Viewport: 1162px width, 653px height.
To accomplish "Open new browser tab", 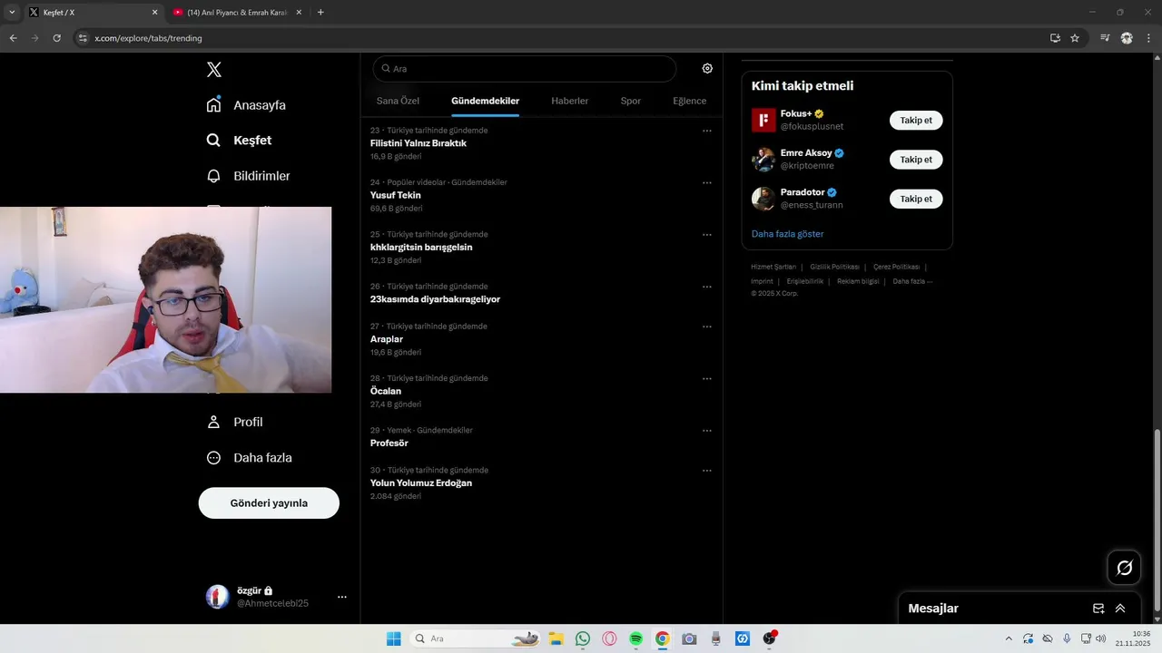I will (x=320, y=13).
